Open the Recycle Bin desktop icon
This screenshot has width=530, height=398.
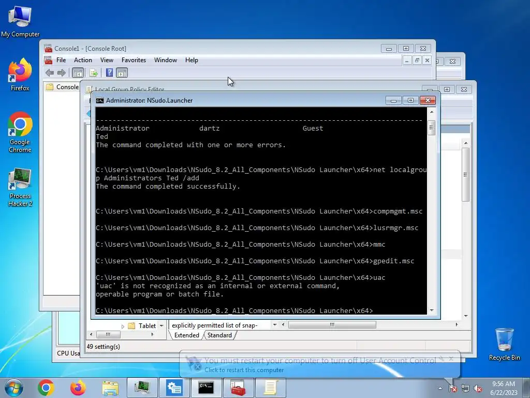point(504,344)
